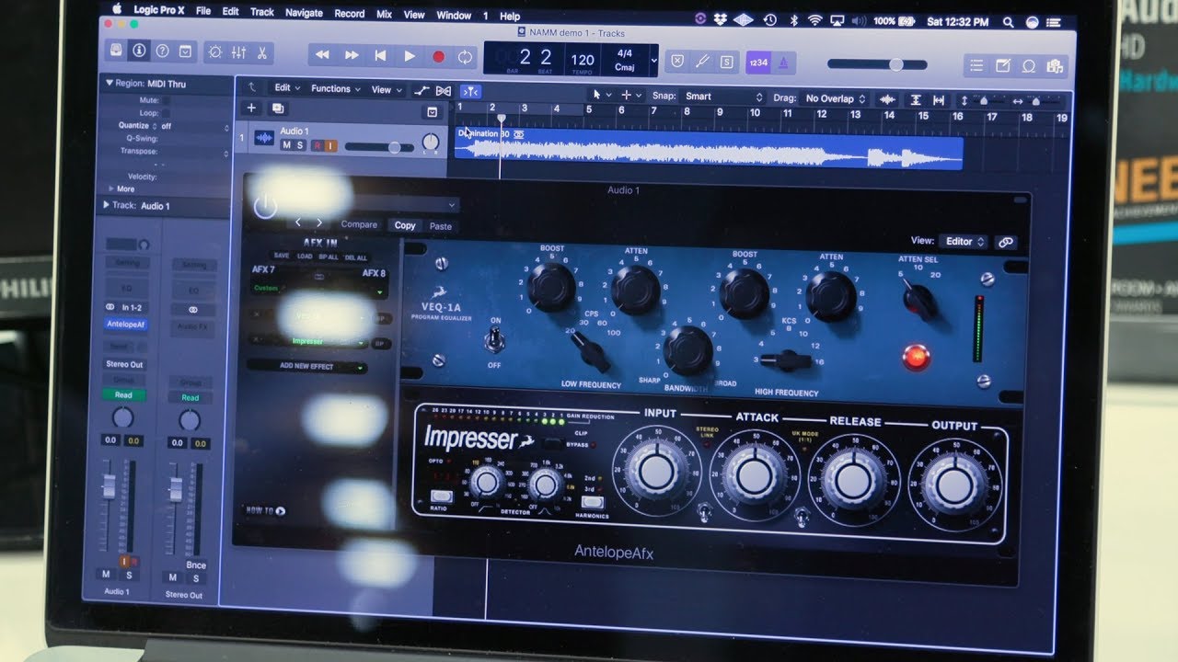The width and height of the screenshot is (1178, 662).
Task: Open the Tuner fork icon
Action: click(x=702, y=62)
